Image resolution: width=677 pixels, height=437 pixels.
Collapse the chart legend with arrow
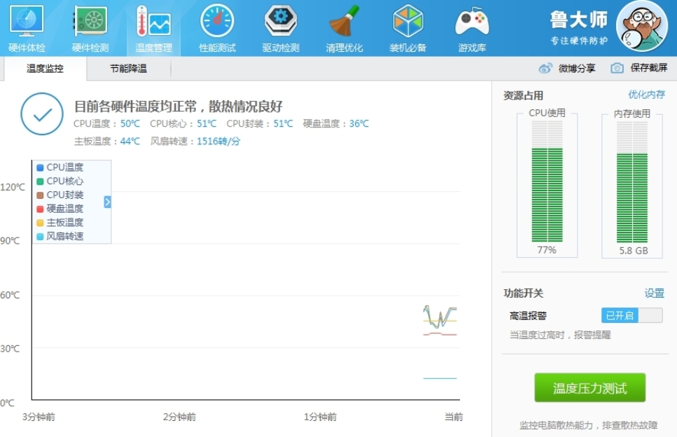pos(108,202)
